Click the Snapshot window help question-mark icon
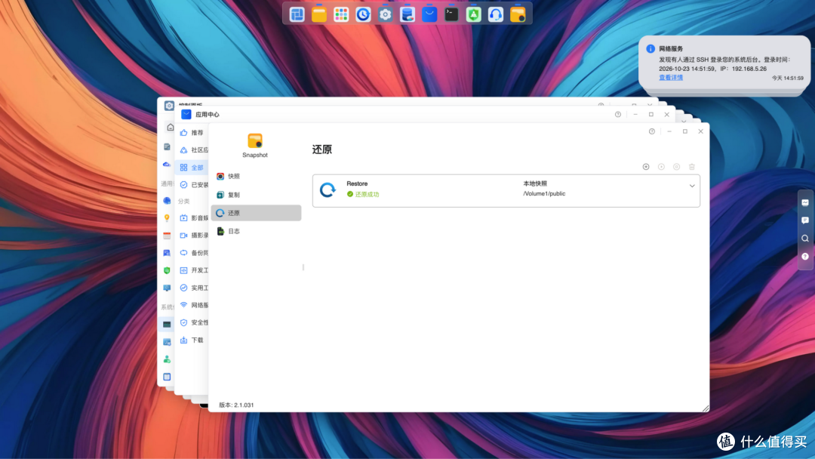 coord(652,131)
